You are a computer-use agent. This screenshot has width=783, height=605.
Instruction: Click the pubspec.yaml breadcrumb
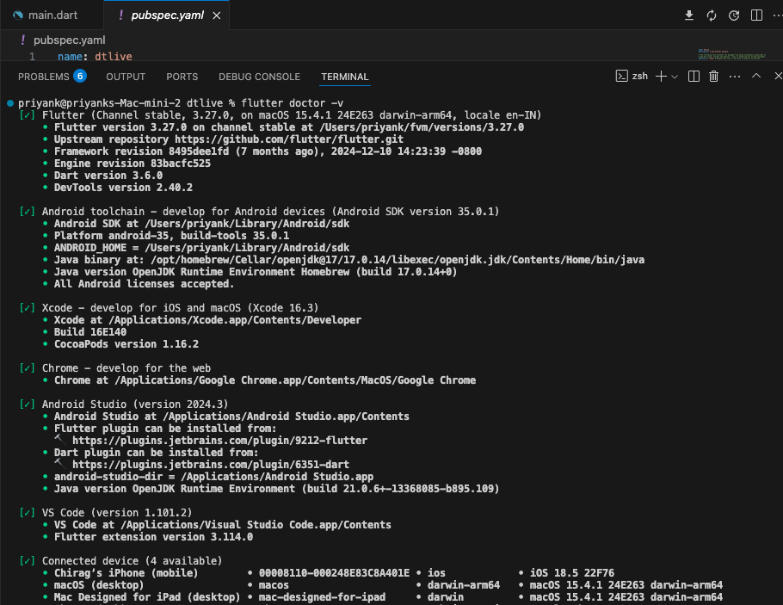70,40
